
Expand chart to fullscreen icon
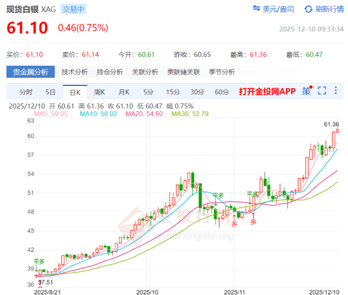coord(322,91)
